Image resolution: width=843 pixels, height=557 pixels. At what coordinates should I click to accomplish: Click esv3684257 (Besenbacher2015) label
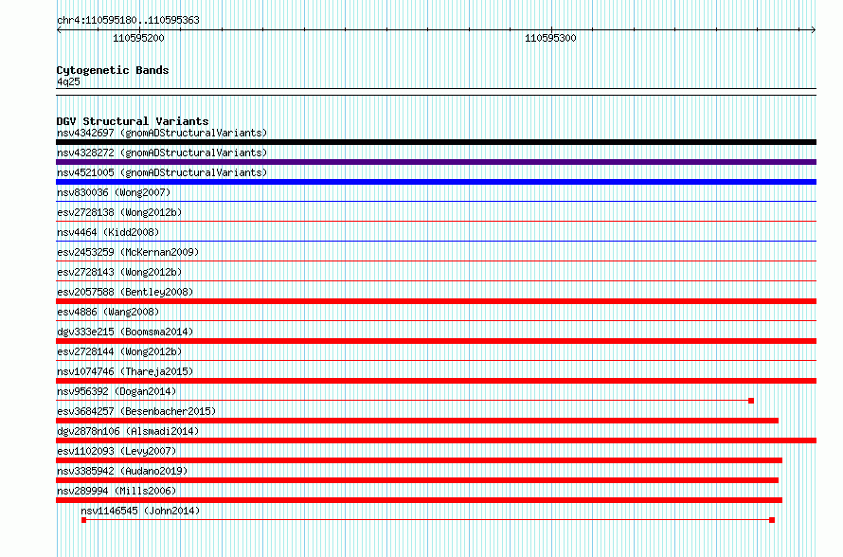click(136, 411)
